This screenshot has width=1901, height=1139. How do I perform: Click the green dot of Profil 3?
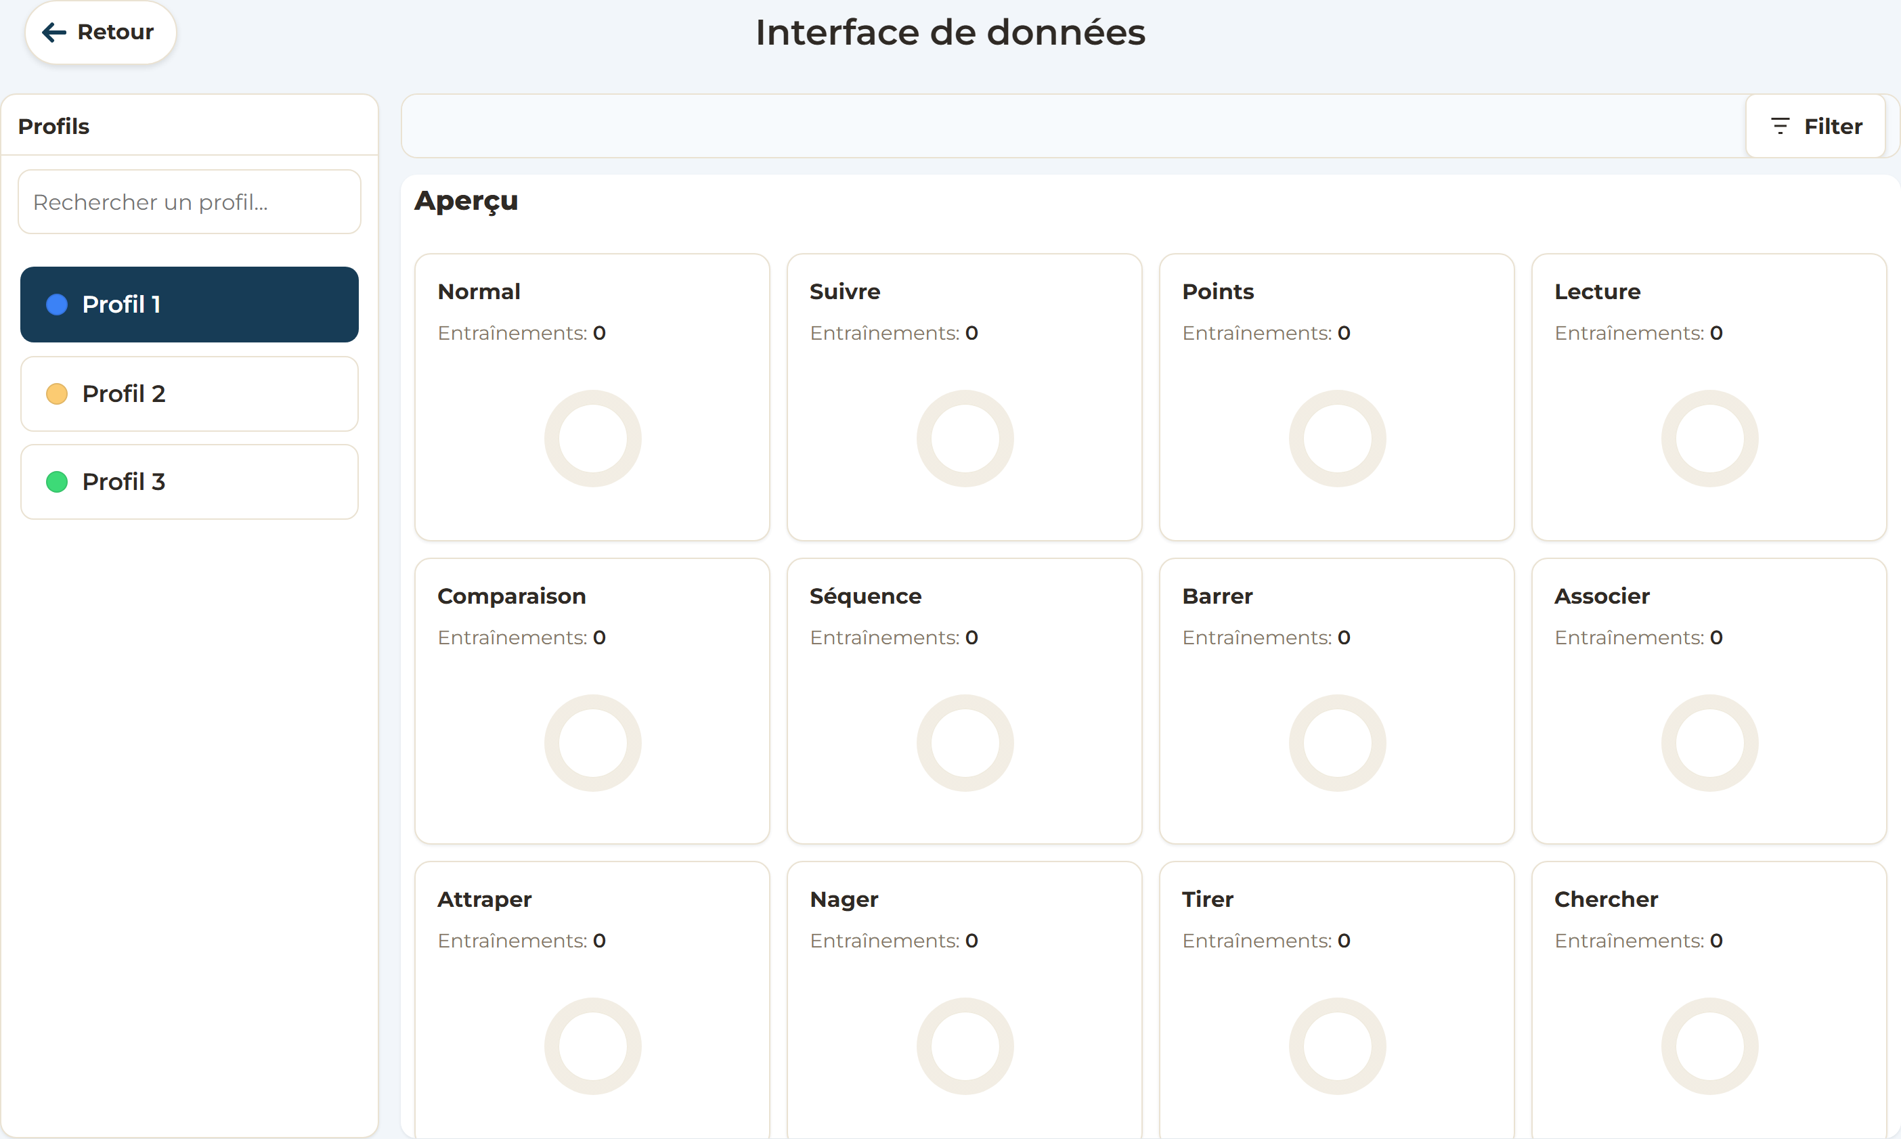57,482
